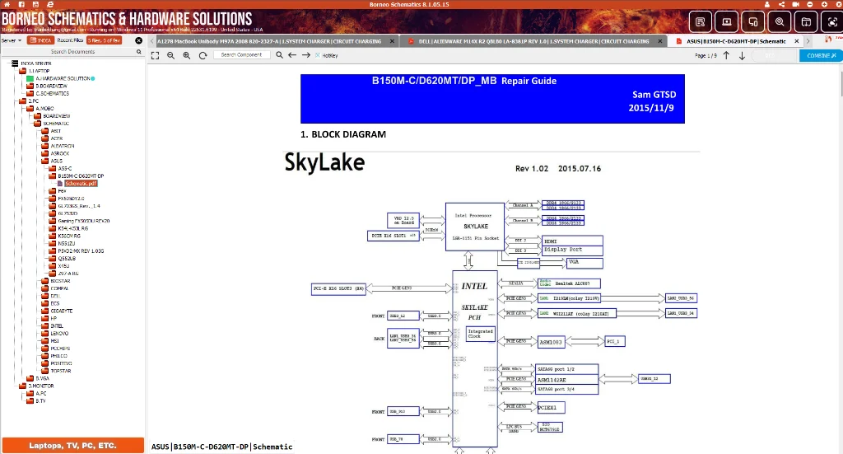Click the window layout icon in header
This screenshot has width=843, height=454.
tap(806, 22)
